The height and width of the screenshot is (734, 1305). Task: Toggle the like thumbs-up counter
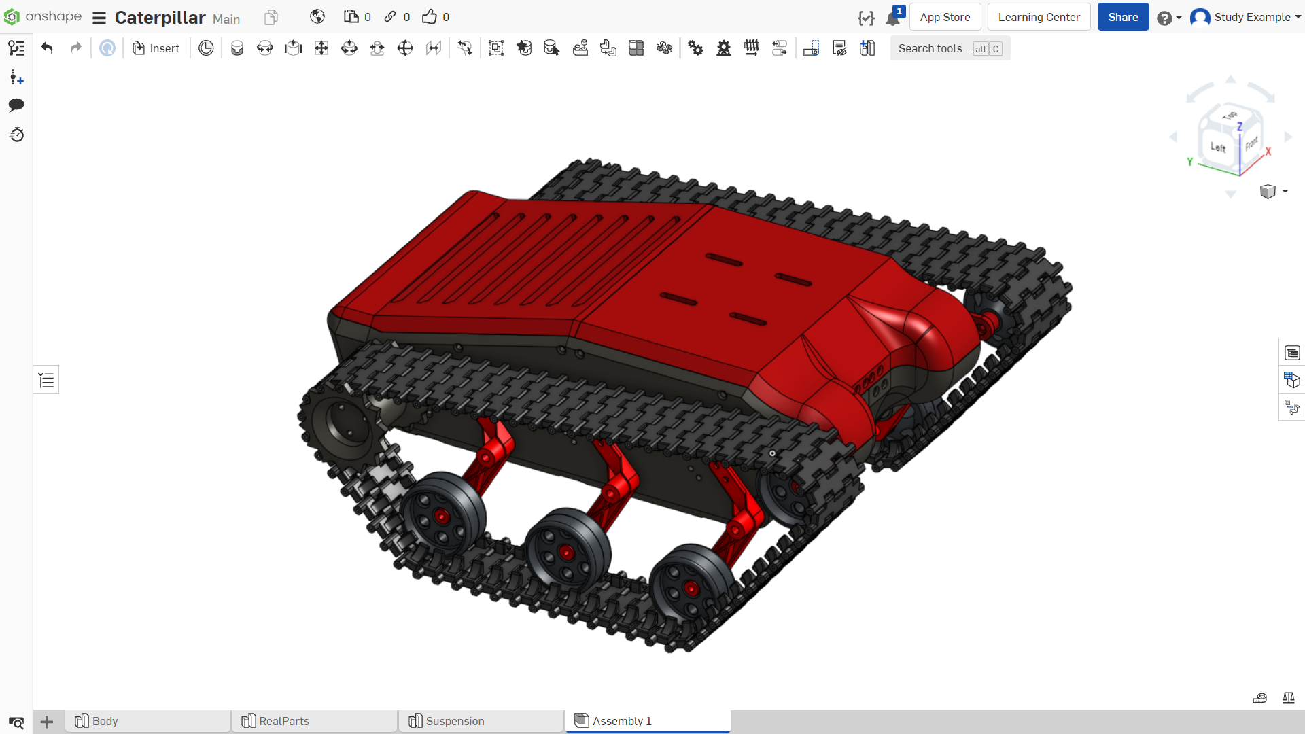[x=436, y=17]
